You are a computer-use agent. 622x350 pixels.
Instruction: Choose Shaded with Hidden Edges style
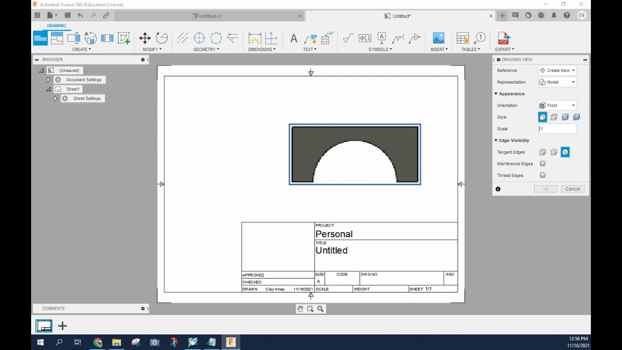tap(576, 117)
